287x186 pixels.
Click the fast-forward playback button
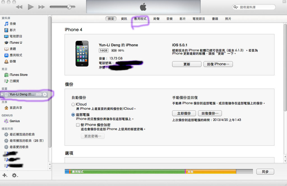42,7
